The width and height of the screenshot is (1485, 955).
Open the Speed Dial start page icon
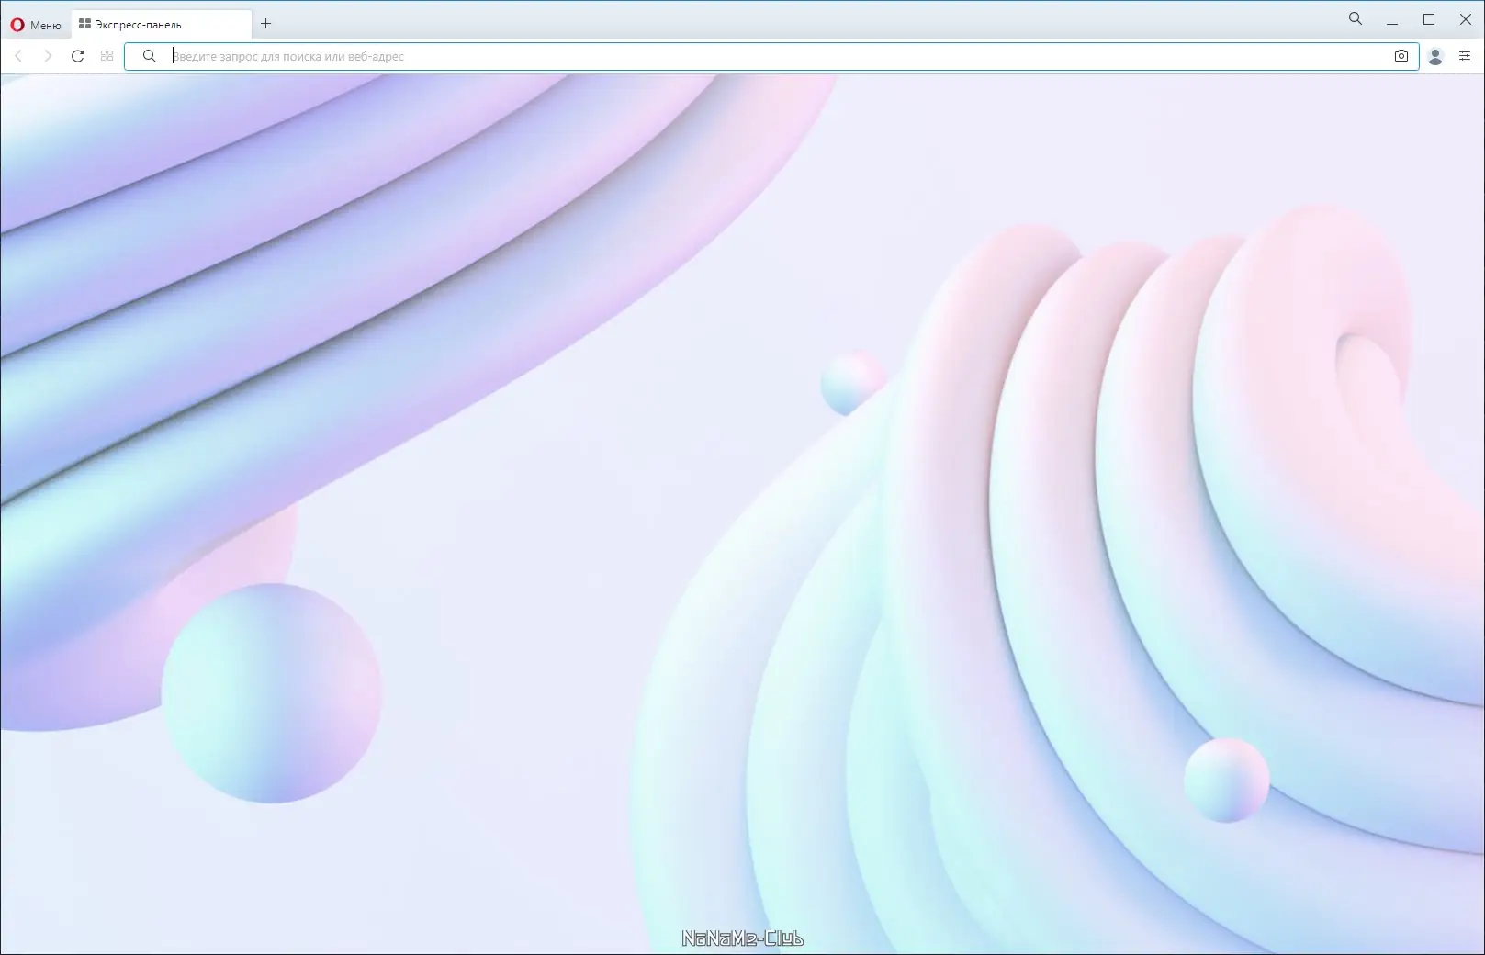[107, 56]
